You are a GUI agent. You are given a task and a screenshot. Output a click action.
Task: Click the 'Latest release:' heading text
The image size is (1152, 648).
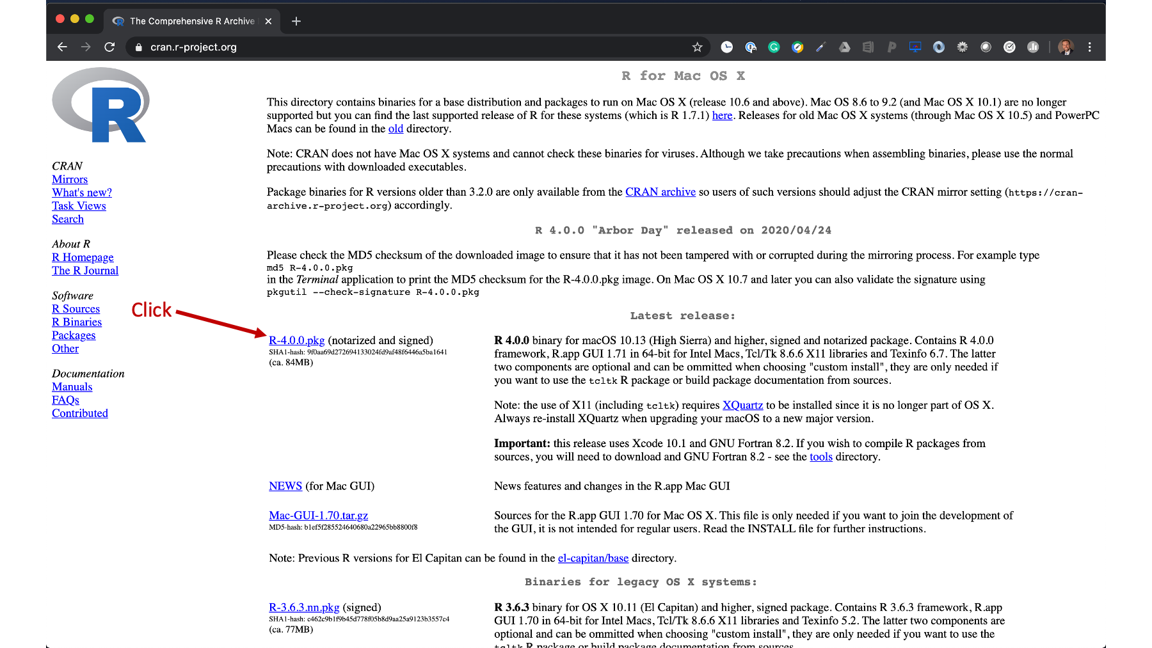(682, 316)
